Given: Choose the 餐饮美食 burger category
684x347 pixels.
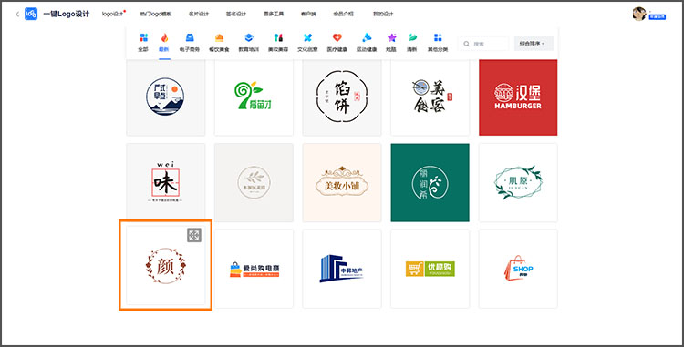Looking at the screenshot, I should coord(220,37).
